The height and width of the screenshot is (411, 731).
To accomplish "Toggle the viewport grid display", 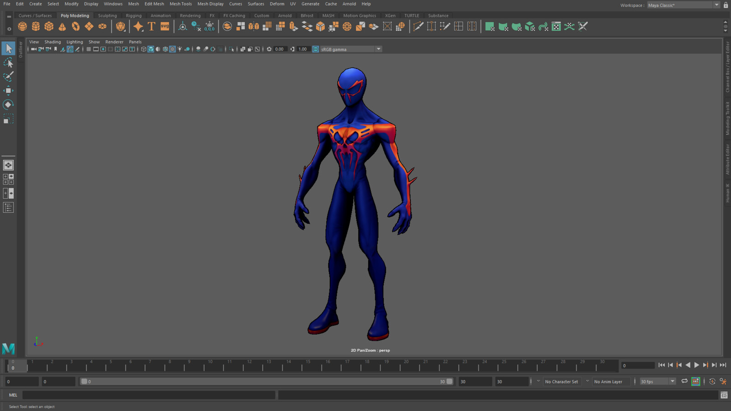I will (x=89, y=49).
